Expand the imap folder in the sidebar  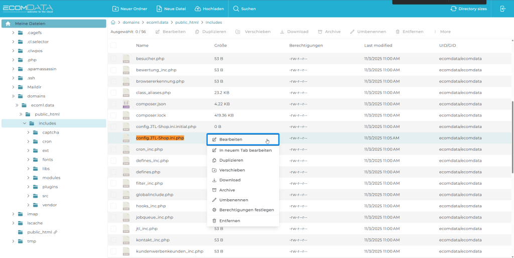(x=14, y=214)
